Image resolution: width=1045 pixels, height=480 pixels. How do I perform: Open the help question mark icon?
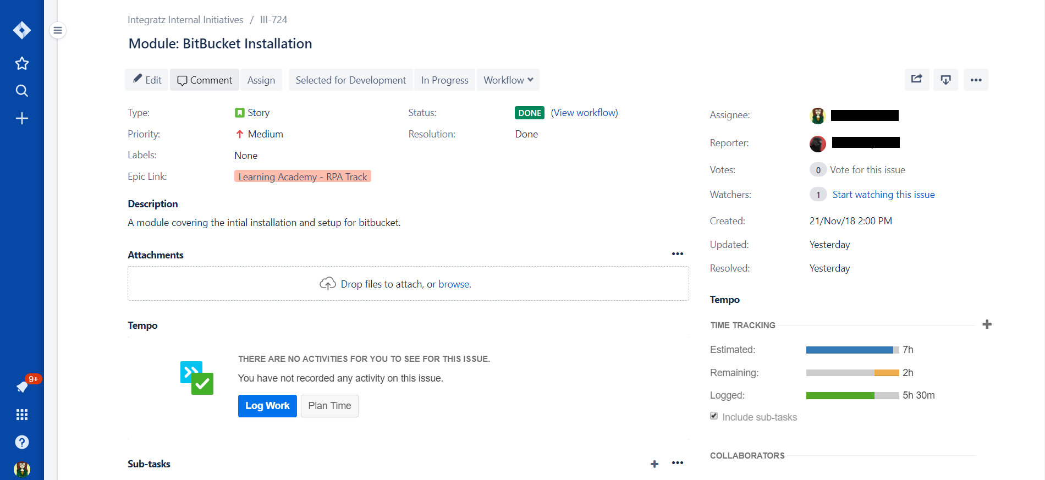coord(22,442)
